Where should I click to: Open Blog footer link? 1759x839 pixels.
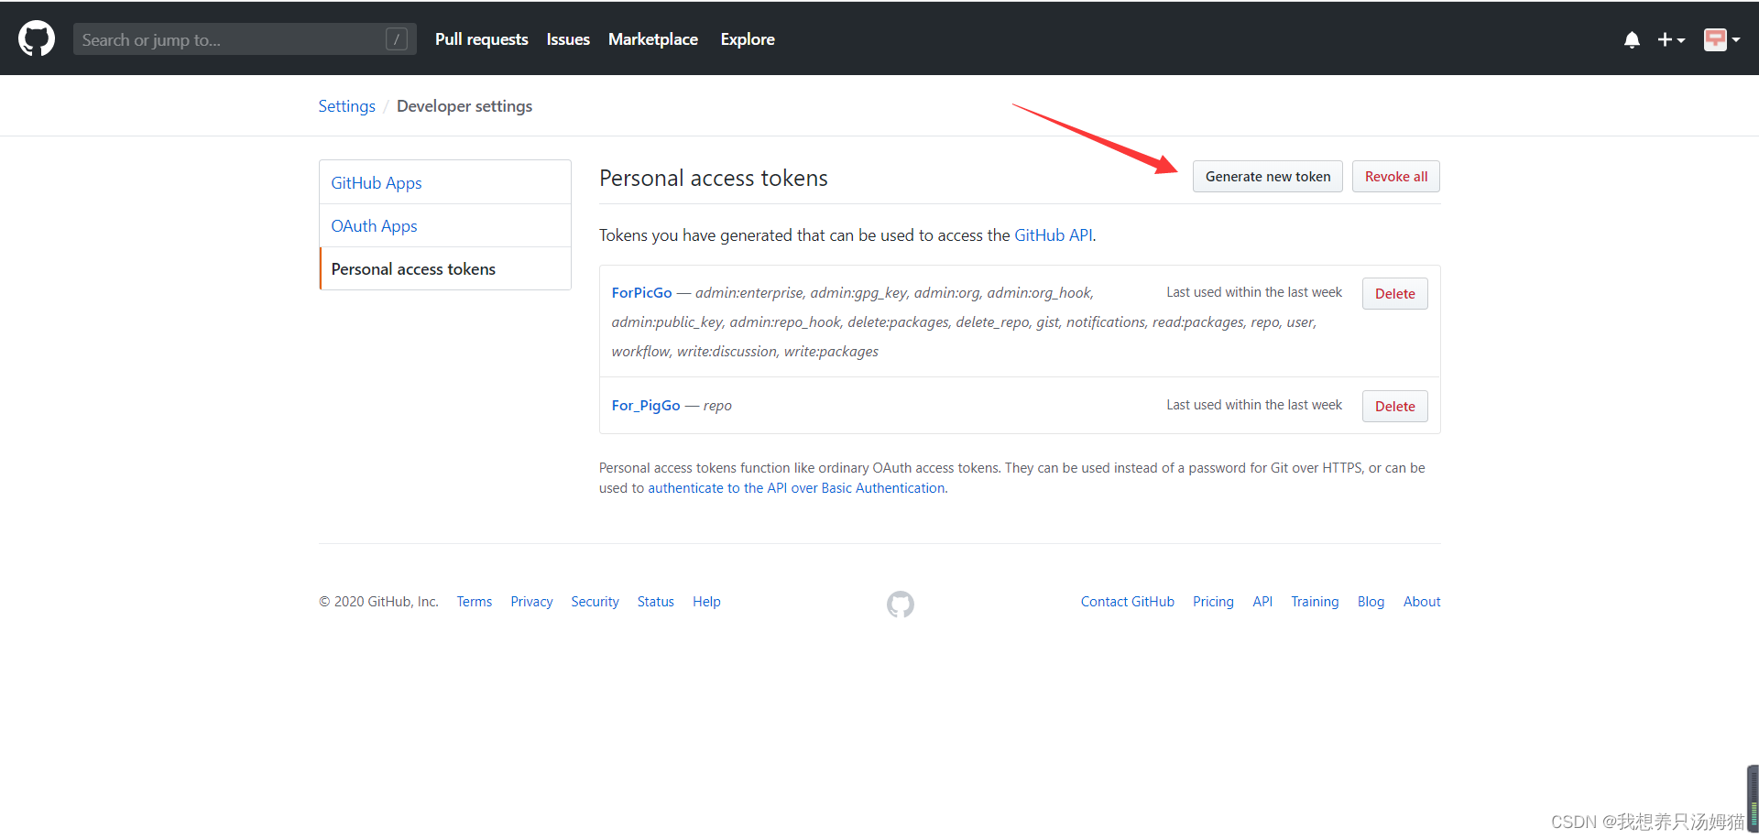[1371, 602]
